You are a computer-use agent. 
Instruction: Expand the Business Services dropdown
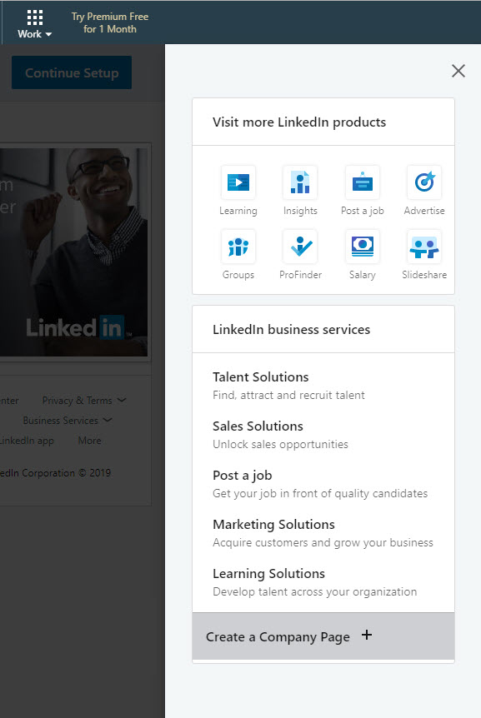pos(68,421)
